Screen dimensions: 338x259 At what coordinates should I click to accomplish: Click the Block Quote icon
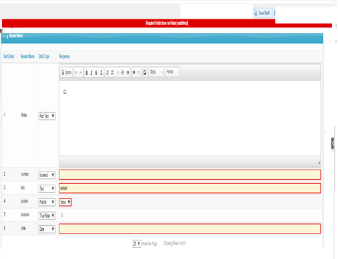[128, 72]
